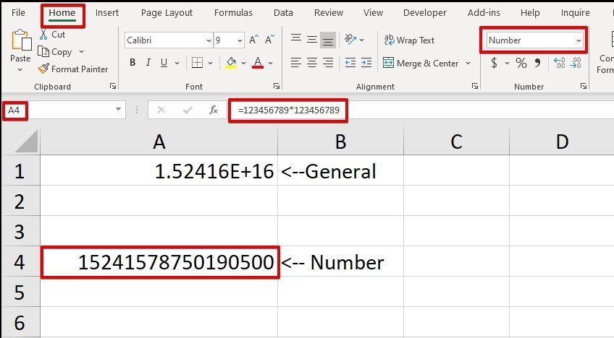The height and width of the screenshot is (338, 614).
Task: Apply percent style
Action: click(521, 63)
